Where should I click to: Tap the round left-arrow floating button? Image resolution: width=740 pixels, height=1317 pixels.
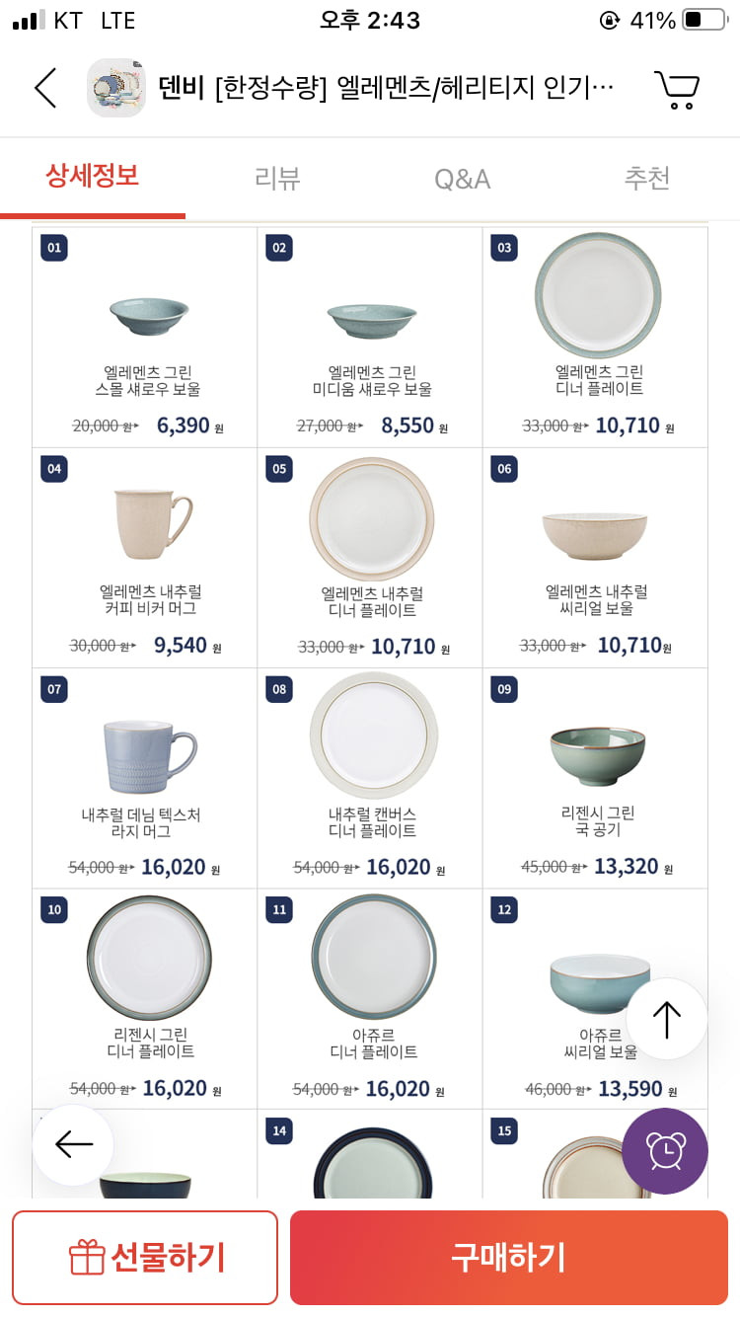pyautogui.click(x=73, y=1145)
